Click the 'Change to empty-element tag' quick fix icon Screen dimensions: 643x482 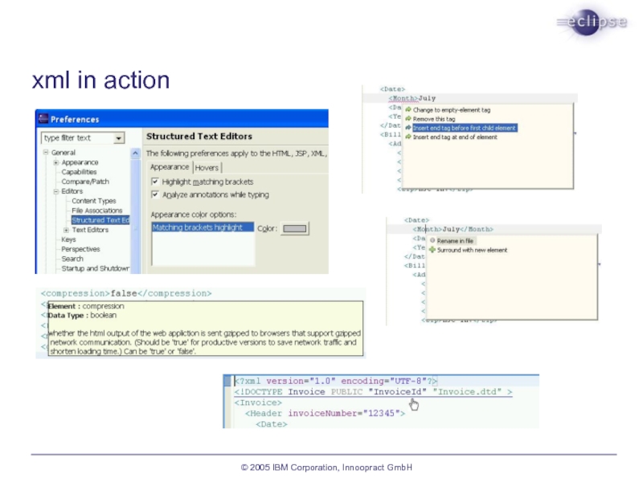tap(408, 110)
